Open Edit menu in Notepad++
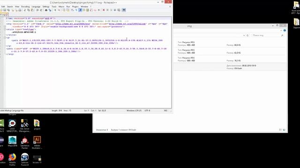Image resolution: width=300 pixels, height=168 pixels. pos(3,7)
